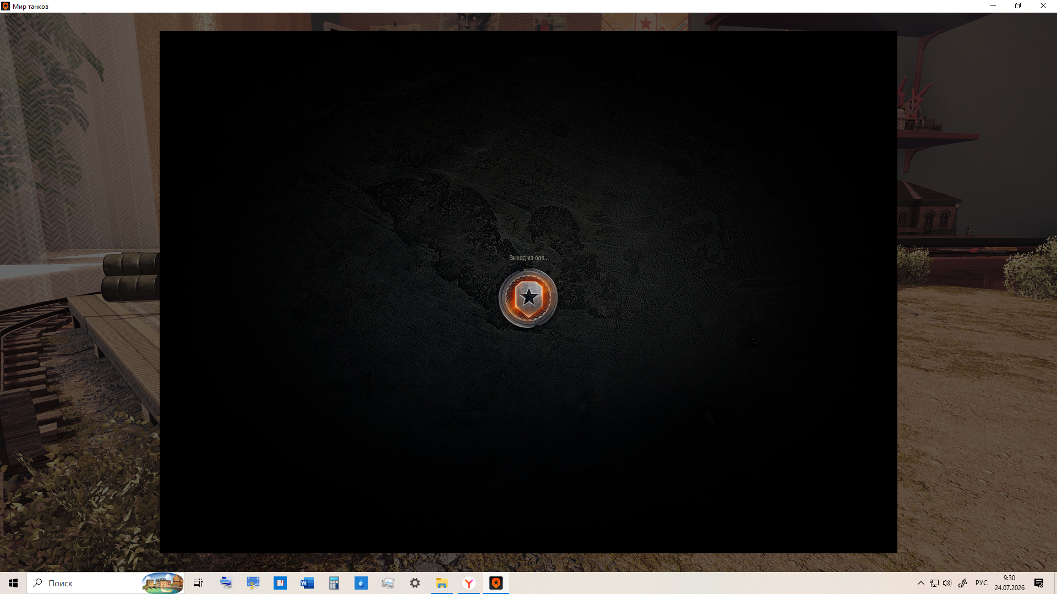Show hidden system tray icons

coord(920,583)
